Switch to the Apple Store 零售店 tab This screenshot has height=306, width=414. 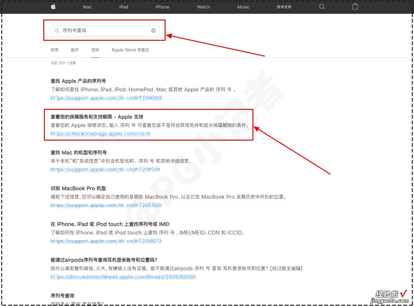(x=130, y=50)
